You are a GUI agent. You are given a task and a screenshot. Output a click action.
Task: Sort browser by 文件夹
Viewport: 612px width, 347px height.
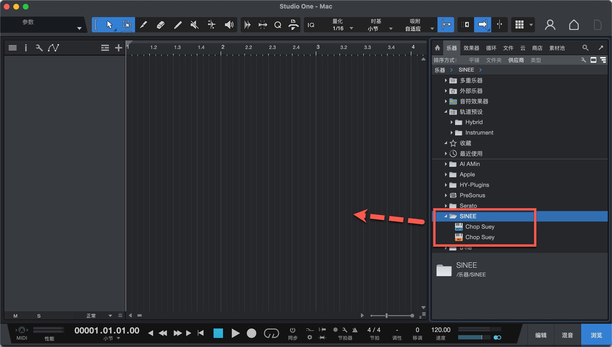pos(493,60)
